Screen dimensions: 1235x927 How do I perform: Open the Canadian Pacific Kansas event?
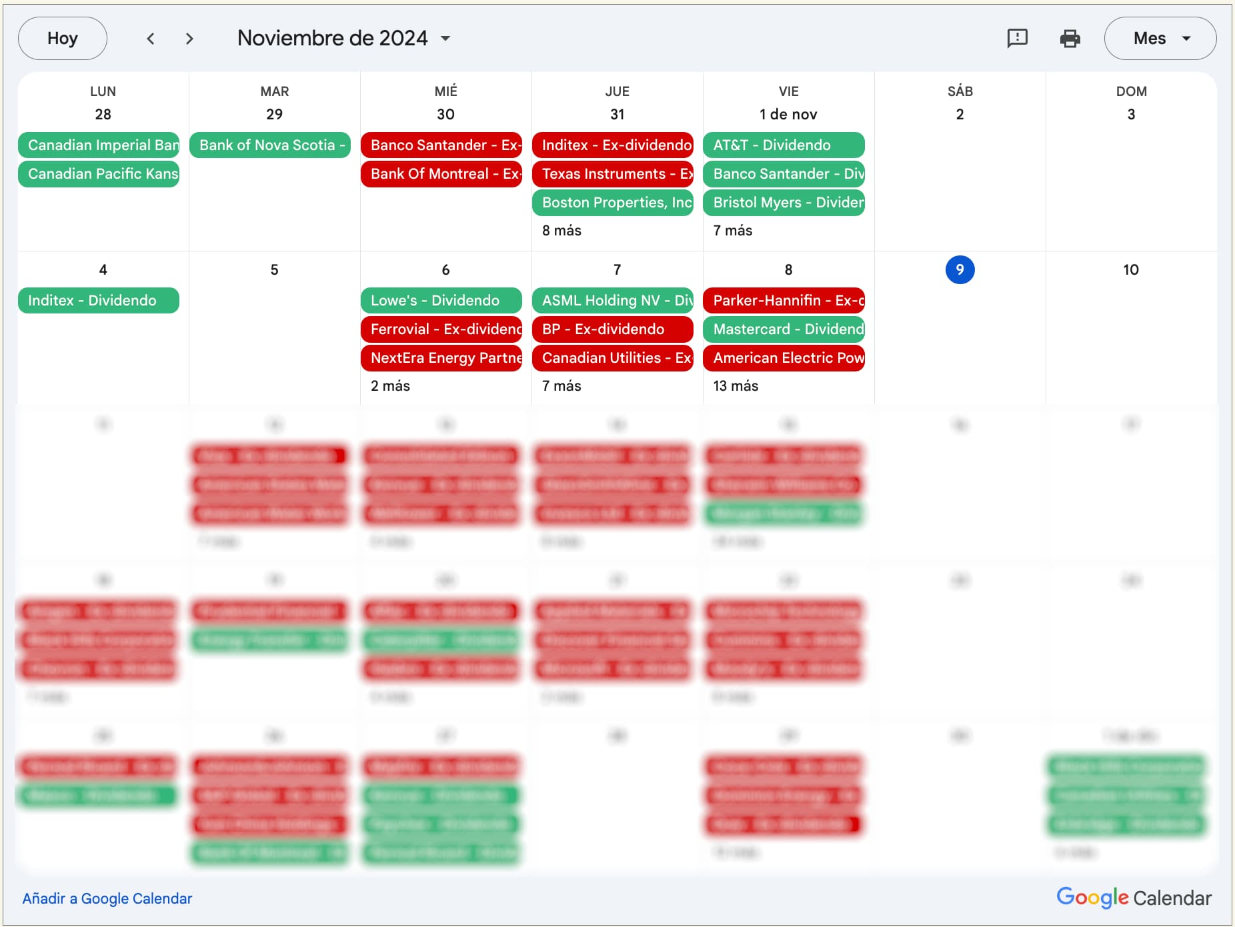[99, 173]
